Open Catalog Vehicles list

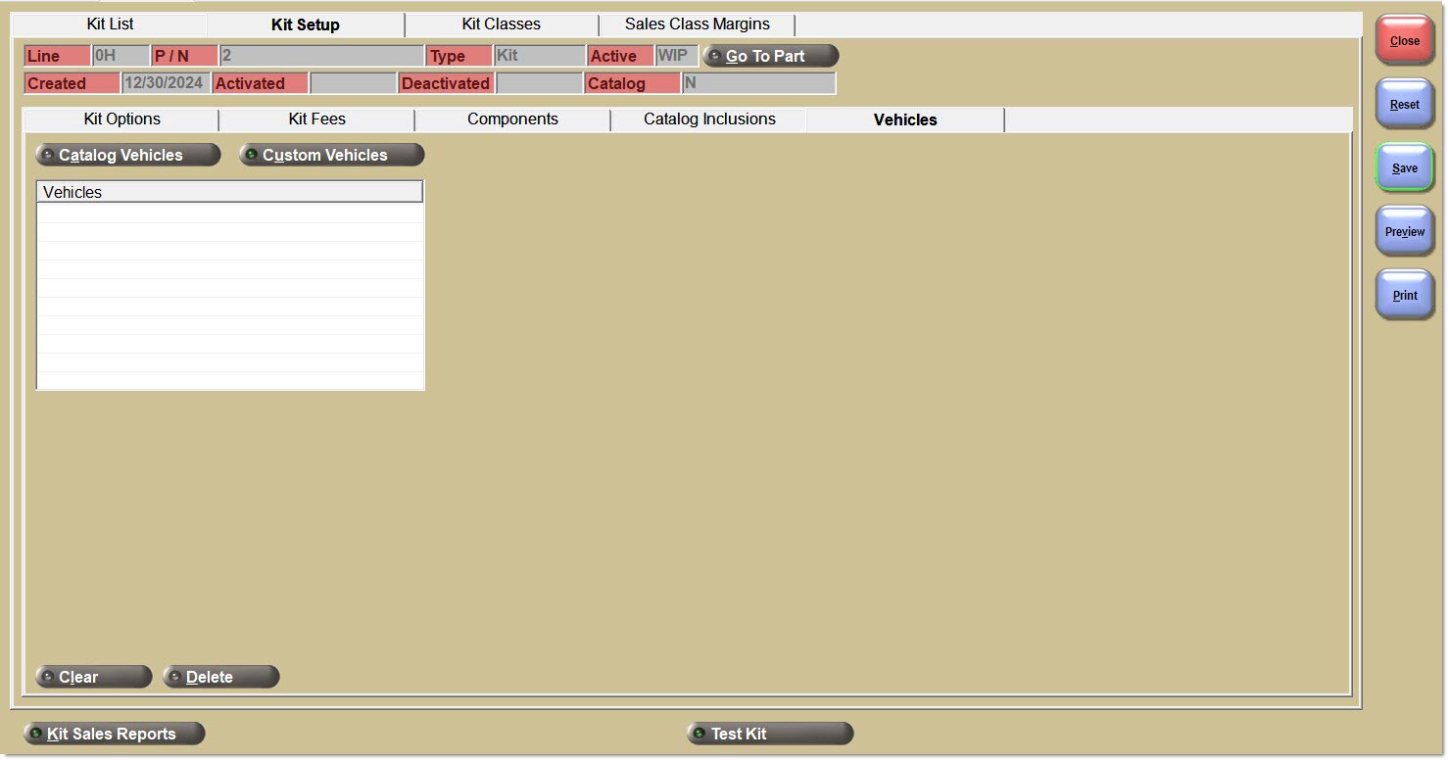pyautogui.click(x=127, y=156)
